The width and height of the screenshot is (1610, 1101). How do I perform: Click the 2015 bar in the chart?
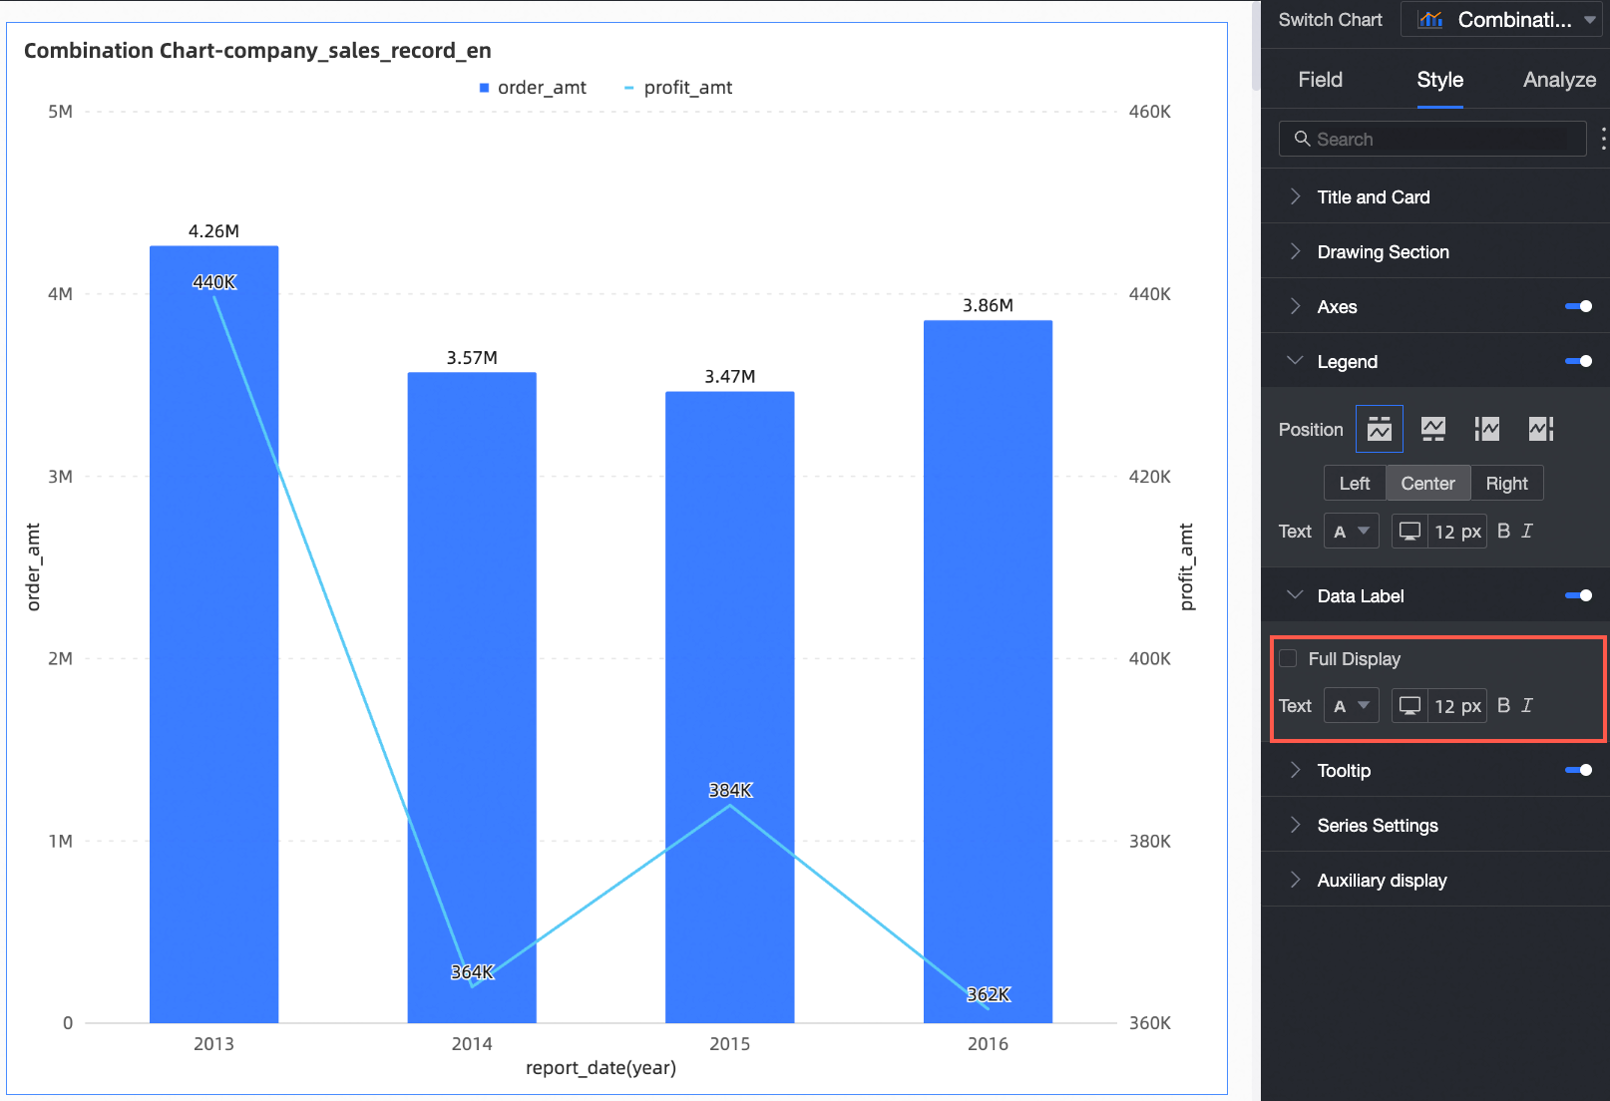(x=730, y=707)
